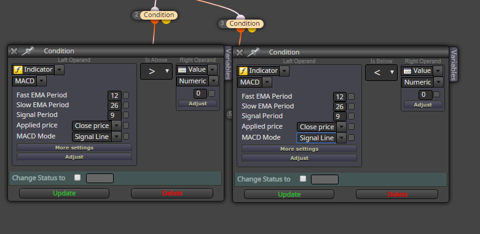Enable Change Status to checkbox in right panel
Image resolution: width=480 pixels, height=234 pixels.
click(303, 179)
